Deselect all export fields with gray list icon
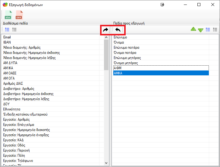220x167 pixels. [x=215, y=30]
